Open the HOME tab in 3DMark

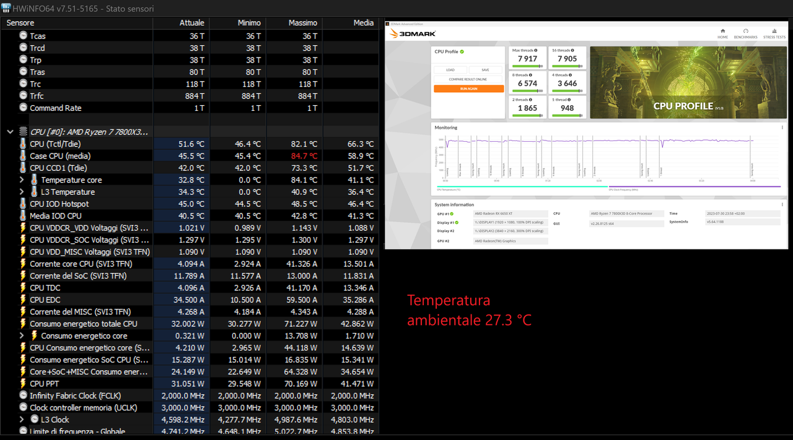(x=722, y=33)
